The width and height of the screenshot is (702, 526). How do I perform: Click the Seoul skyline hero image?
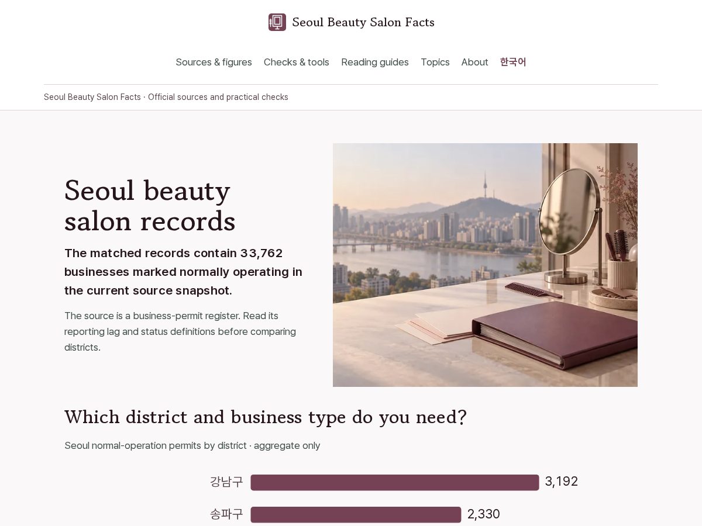pyautogui.click(x=485, y=265)
